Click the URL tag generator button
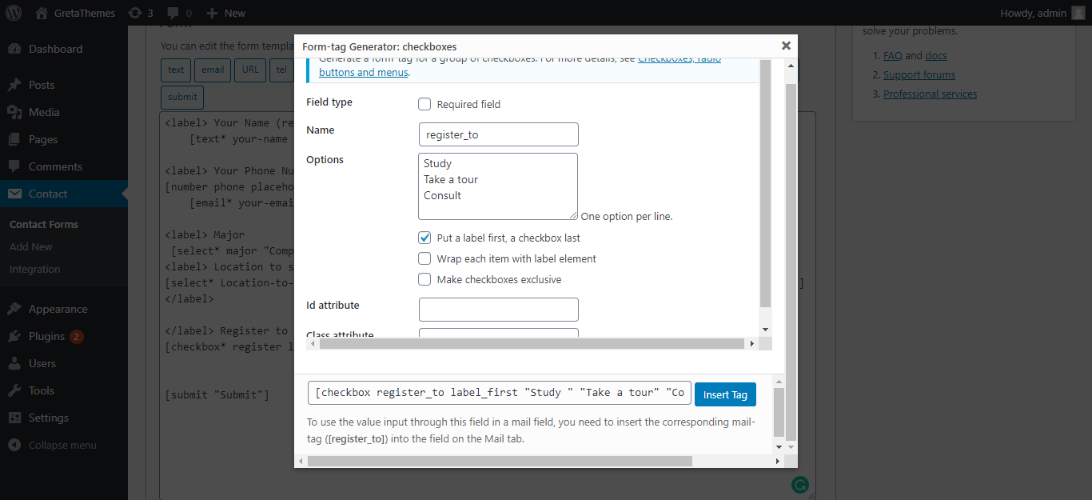 click(250, 70)
